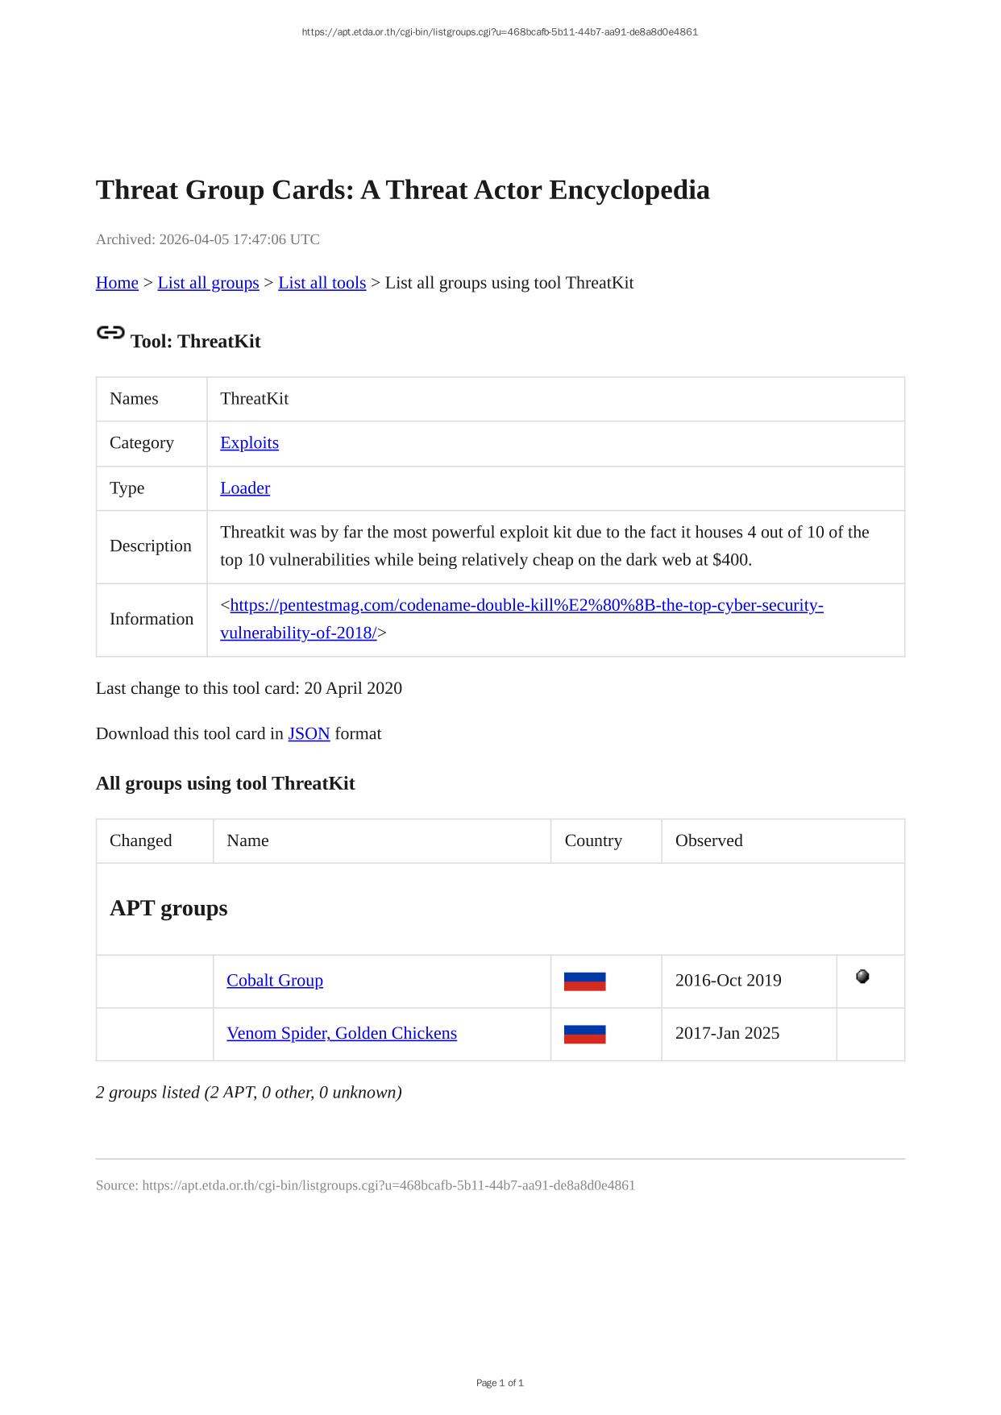Image resolution: width=1001 pixels, height=1415 pixels.
Task: Open the Venom Spider, Golden Chickens card
Action: tap(342, 1034)
